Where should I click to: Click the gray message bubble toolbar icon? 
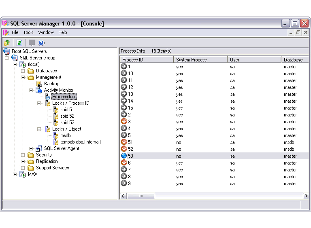[32, 43]
